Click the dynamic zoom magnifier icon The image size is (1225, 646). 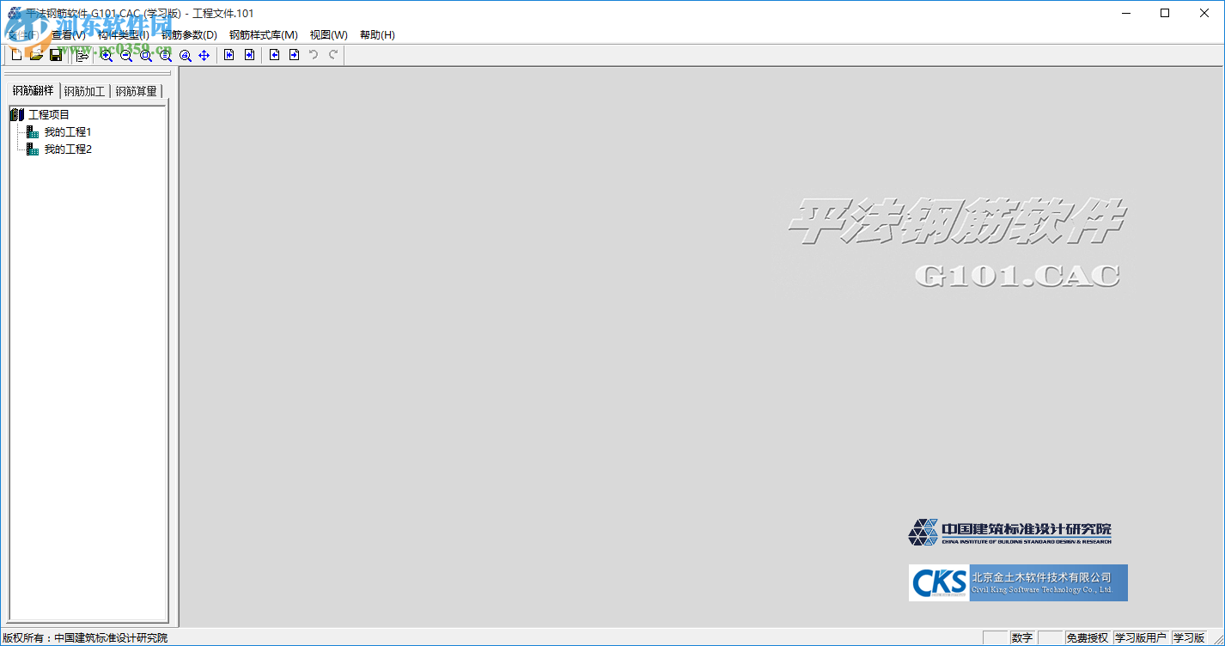[186, 55]
